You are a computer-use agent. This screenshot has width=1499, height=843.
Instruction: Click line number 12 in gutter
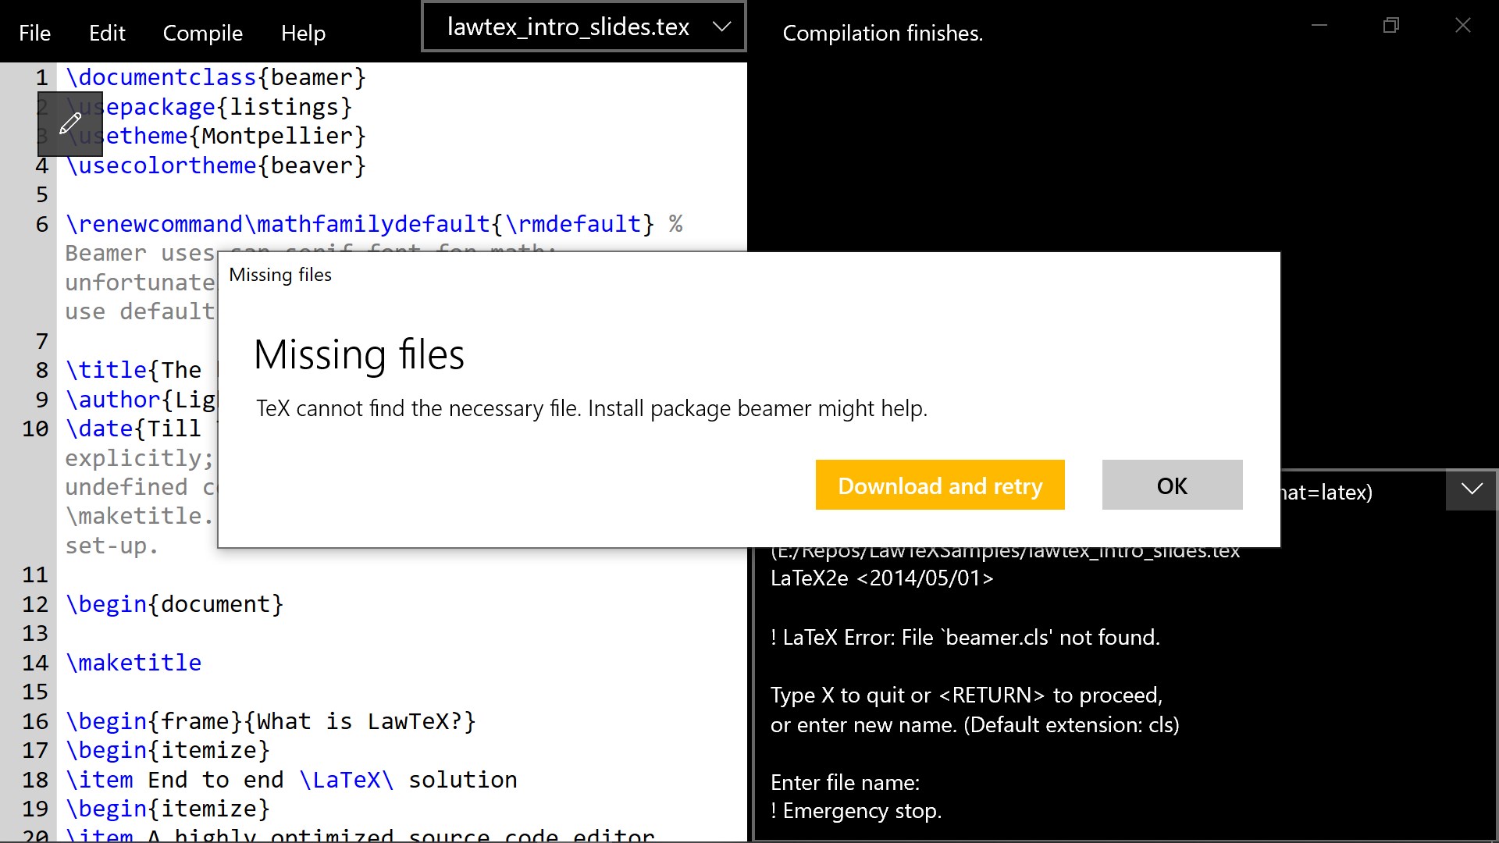(x=35, y=604)
